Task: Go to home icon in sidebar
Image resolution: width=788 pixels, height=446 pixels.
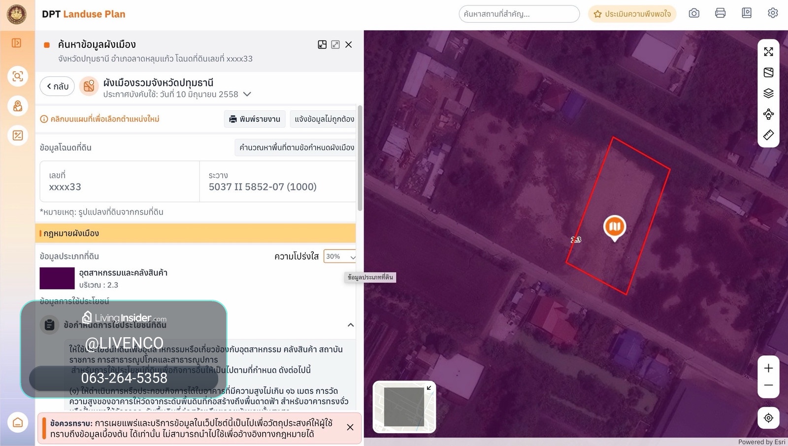Action: (18, 422)
